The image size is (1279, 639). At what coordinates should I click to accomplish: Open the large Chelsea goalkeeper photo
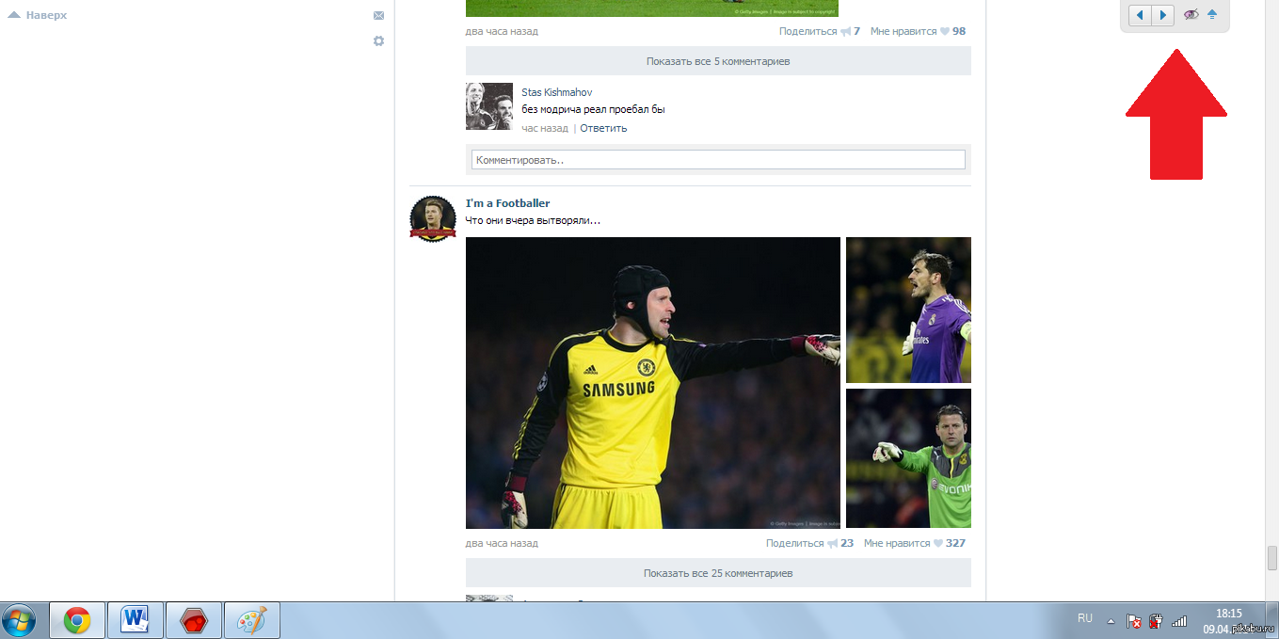pos(652,382)
